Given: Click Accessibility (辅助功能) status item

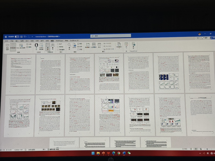Looking at the screenshot, I should coord(53,149).
